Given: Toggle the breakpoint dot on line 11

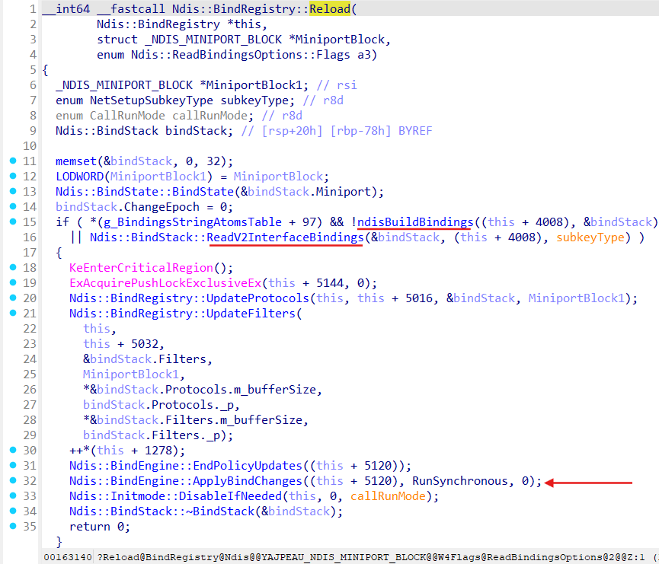Looking at the screenshot, I should coord(13,161).
